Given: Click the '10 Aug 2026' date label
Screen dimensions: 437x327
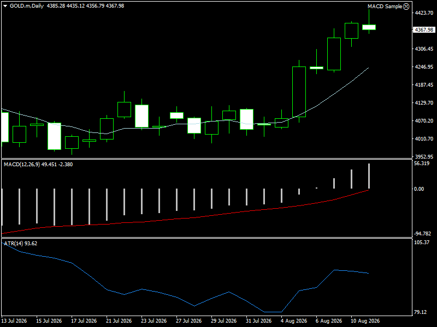Looking at the screenshot, I should tap(365, 321).
